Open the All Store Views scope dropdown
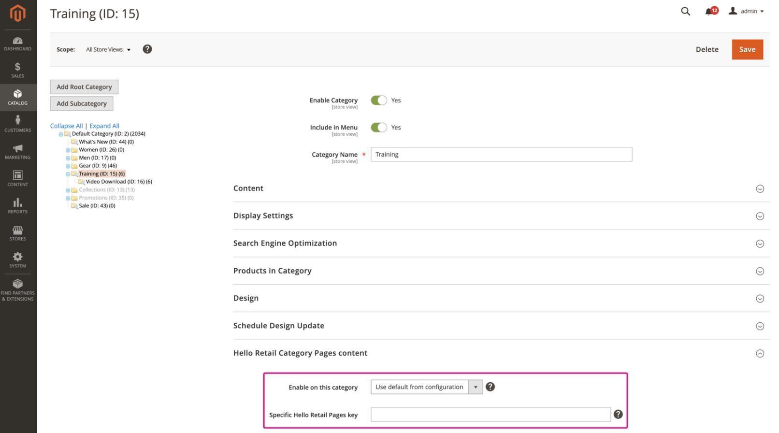779x433 pixels. tap(108, 49)
